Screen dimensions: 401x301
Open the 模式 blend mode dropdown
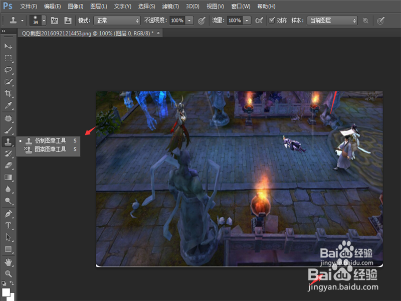pyautogui.click(x=117, y=21)
